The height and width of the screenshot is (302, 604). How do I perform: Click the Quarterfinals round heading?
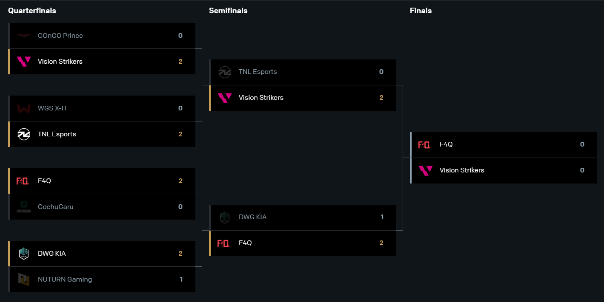pyautogui.click(x=32, y=11)
